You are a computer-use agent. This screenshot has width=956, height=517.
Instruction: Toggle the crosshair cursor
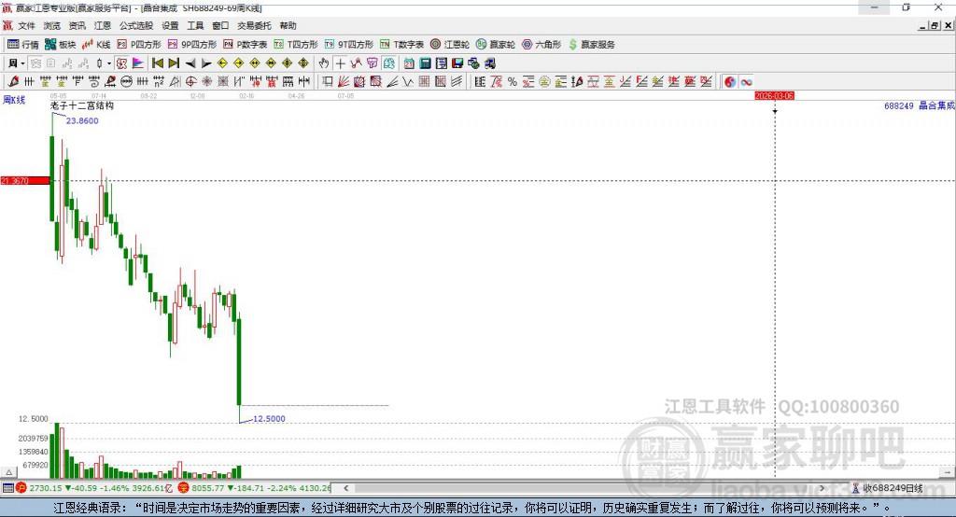pos(340,63)
